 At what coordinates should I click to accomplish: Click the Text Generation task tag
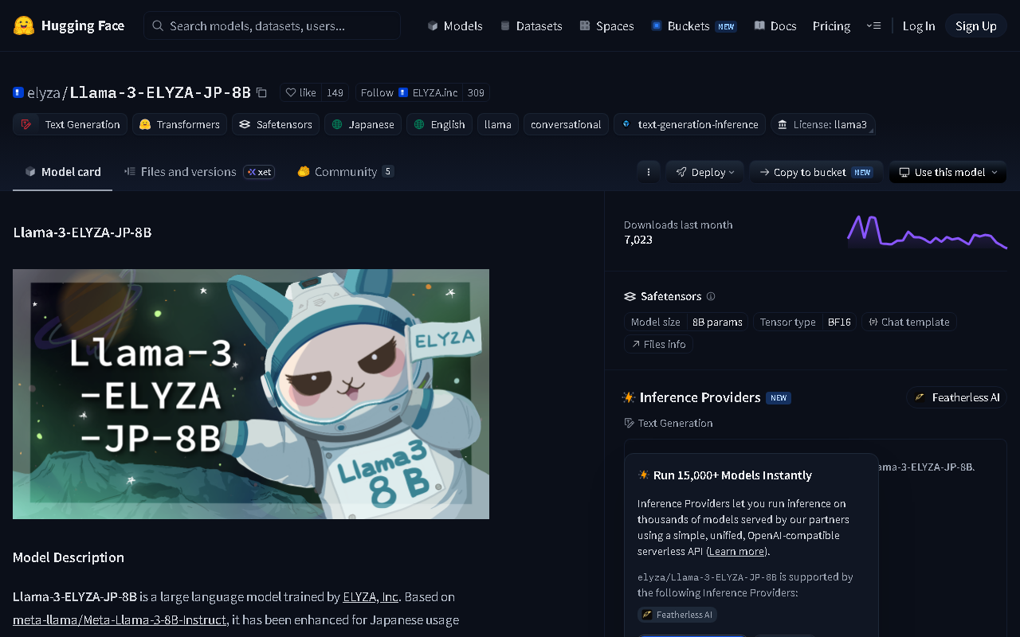click(70, 124)
